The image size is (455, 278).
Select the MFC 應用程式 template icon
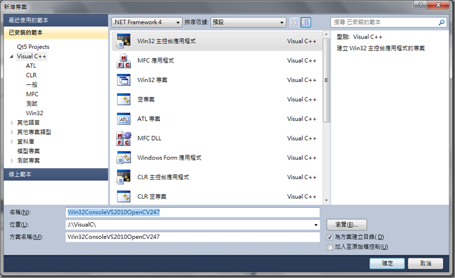[x=123, y=61]
